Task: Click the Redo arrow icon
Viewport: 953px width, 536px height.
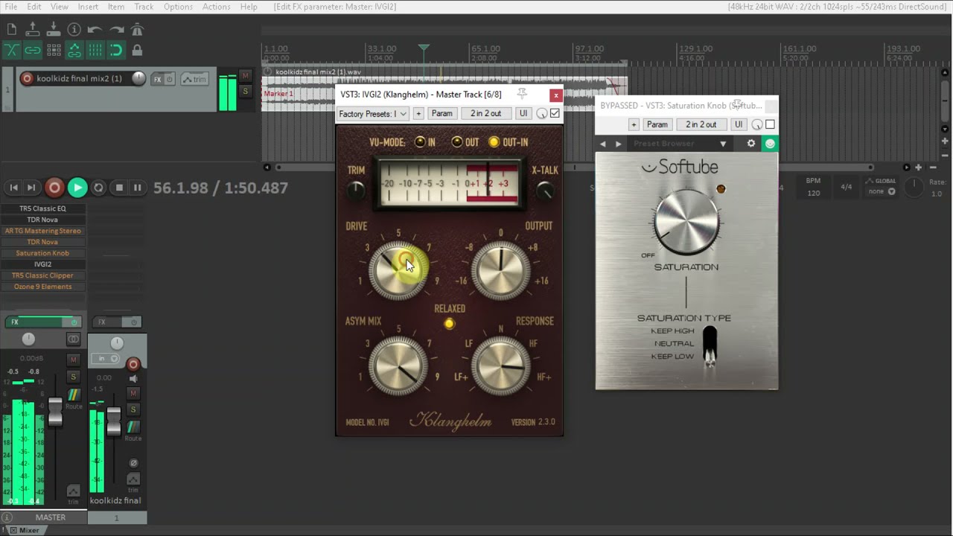Action: tap(116, 30)
